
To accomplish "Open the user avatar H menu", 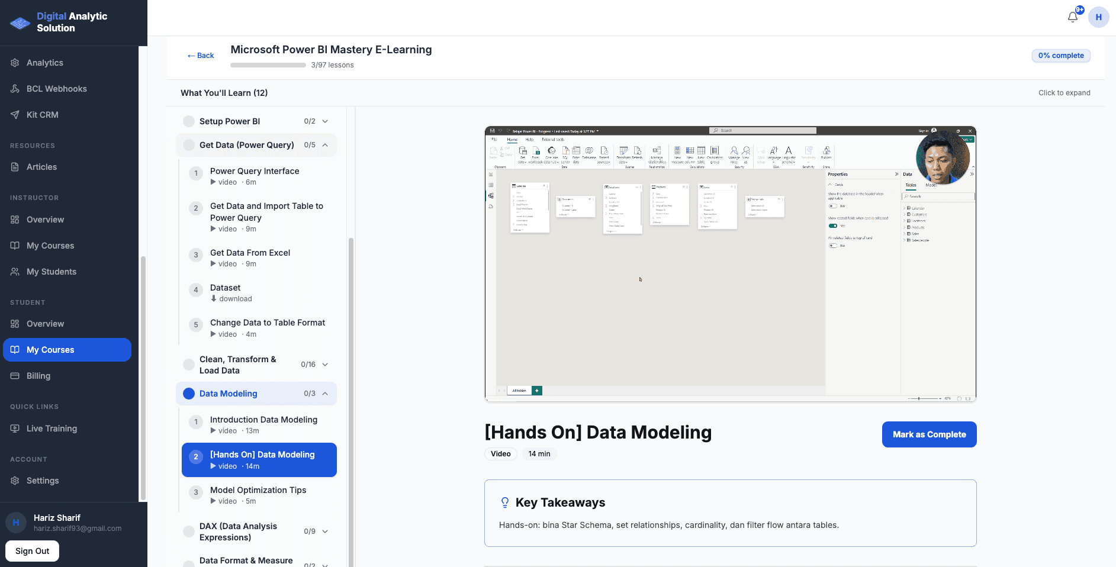I will tap(1099, 17).
